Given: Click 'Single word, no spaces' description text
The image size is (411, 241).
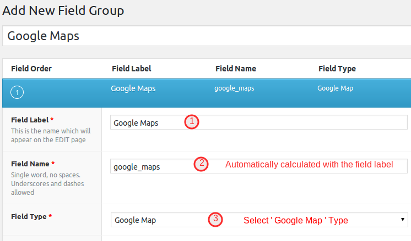Looking at the screenshot, I should 47,183.
